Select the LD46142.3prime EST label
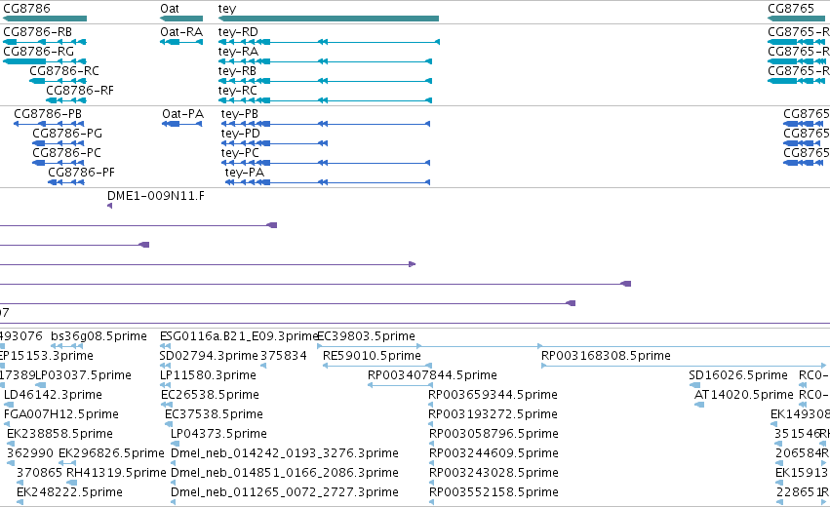This screenshot has width=830, height=507. point(53,395)
